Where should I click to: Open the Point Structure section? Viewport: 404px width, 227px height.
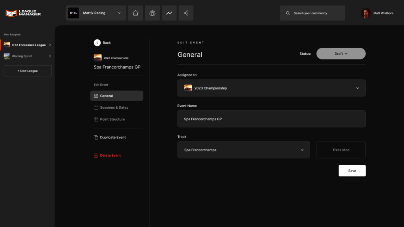click(x=112, y=119)
